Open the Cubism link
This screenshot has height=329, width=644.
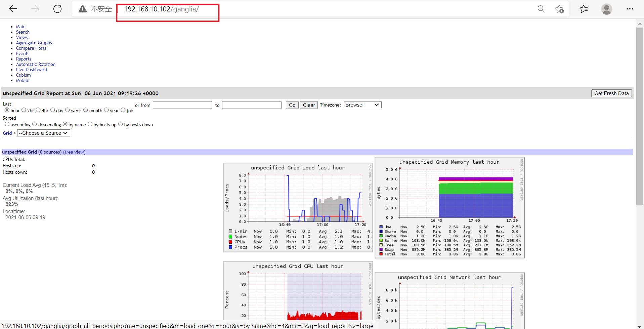[23, 75]
